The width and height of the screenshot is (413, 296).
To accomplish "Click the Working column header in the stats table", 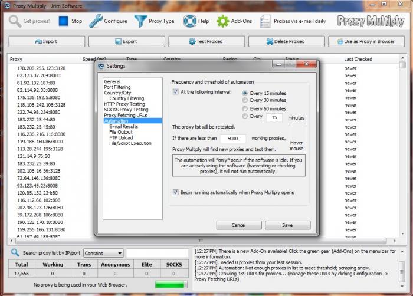I will point(53,264).
